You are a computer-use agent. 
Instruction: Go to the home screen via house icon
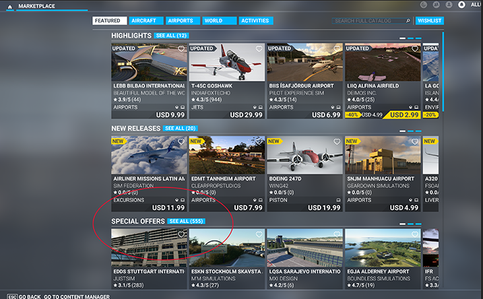coord(10,7)
